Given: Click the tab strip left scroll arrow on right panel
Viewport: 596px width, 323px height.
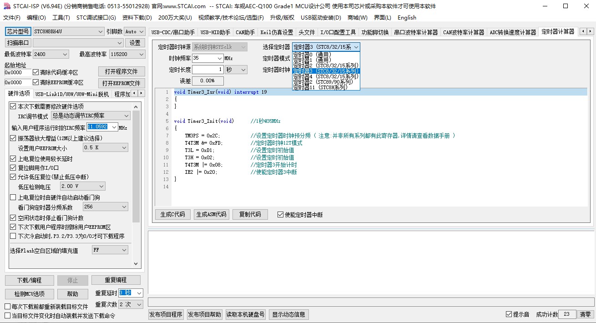Looking at the screenshot, I should click(x=583, y=31).
